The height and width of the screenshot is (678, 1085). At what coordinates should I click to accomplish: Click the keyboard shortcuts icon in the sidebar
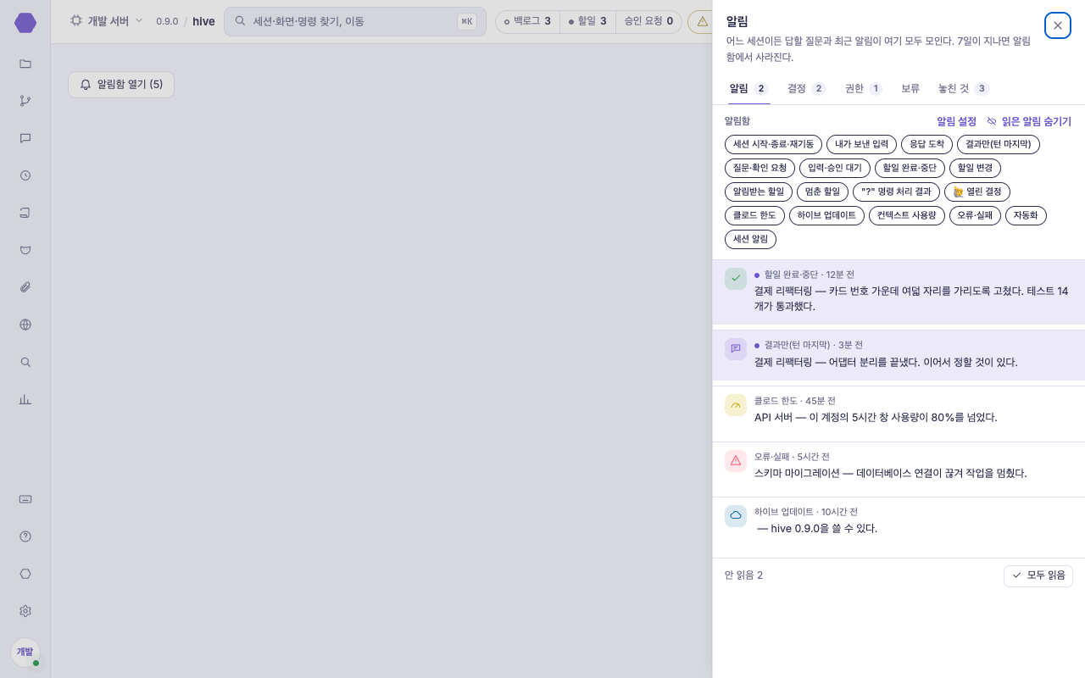(x=25, y=499)
